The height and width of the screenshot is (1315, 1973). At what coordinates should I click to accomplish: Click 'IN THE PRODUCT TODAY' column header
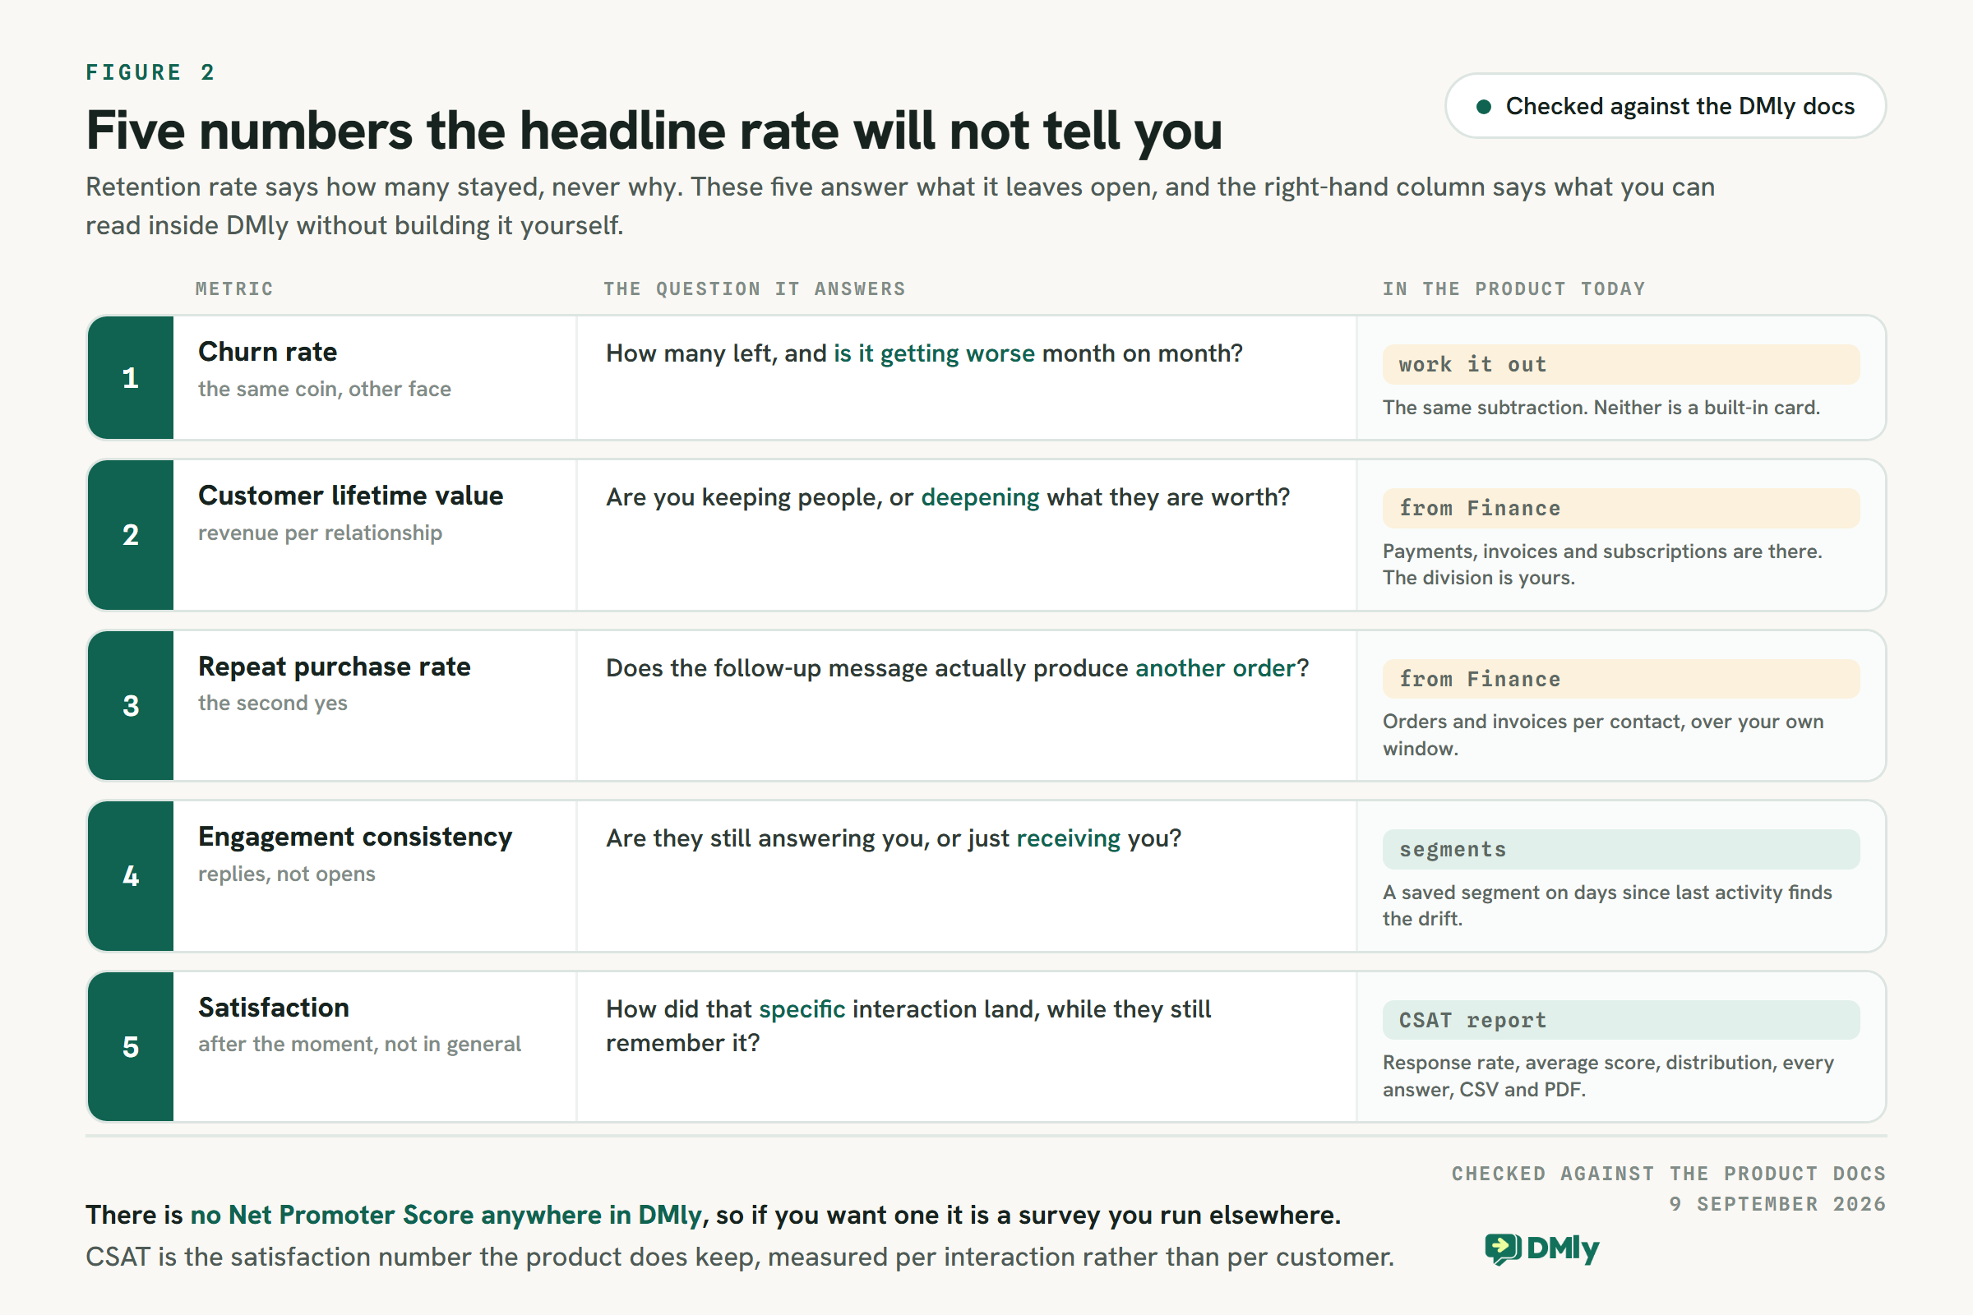coord(1514,289)
